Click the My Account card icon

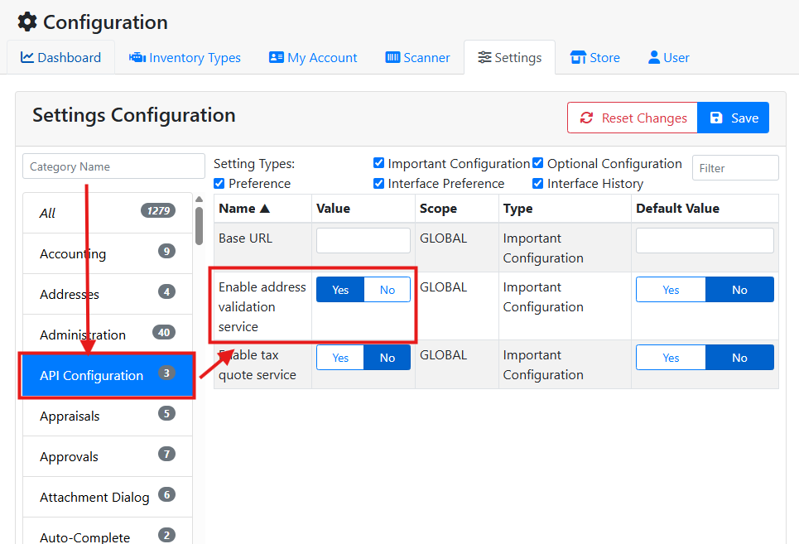pos(277,57)
